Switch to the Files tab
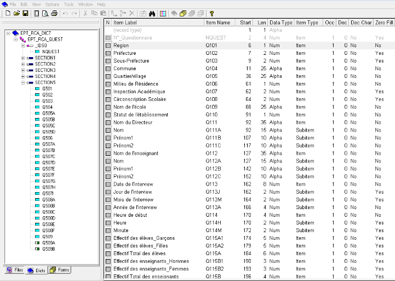395x281 pixels. tap(15, 270)
